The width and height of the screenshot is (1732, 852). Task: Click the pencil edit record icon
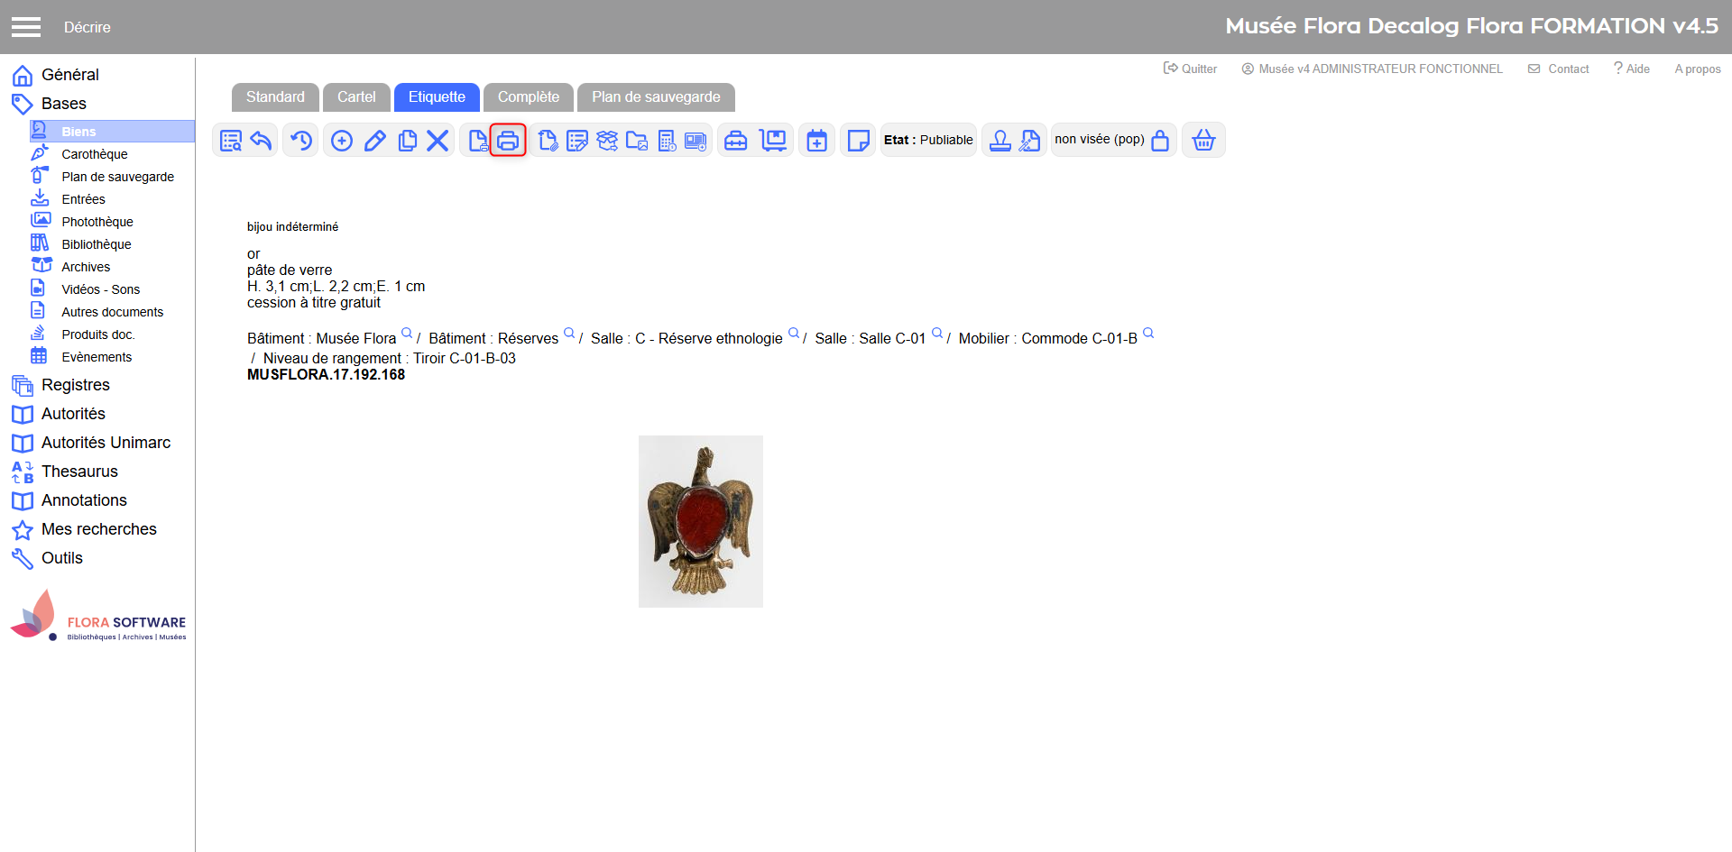[x=375, y=141]
